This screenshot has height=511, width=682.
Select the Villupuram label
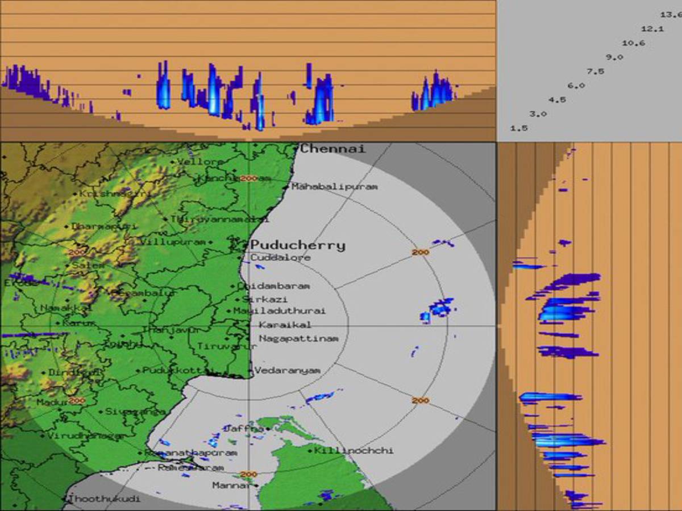click(x=173, y=242)
